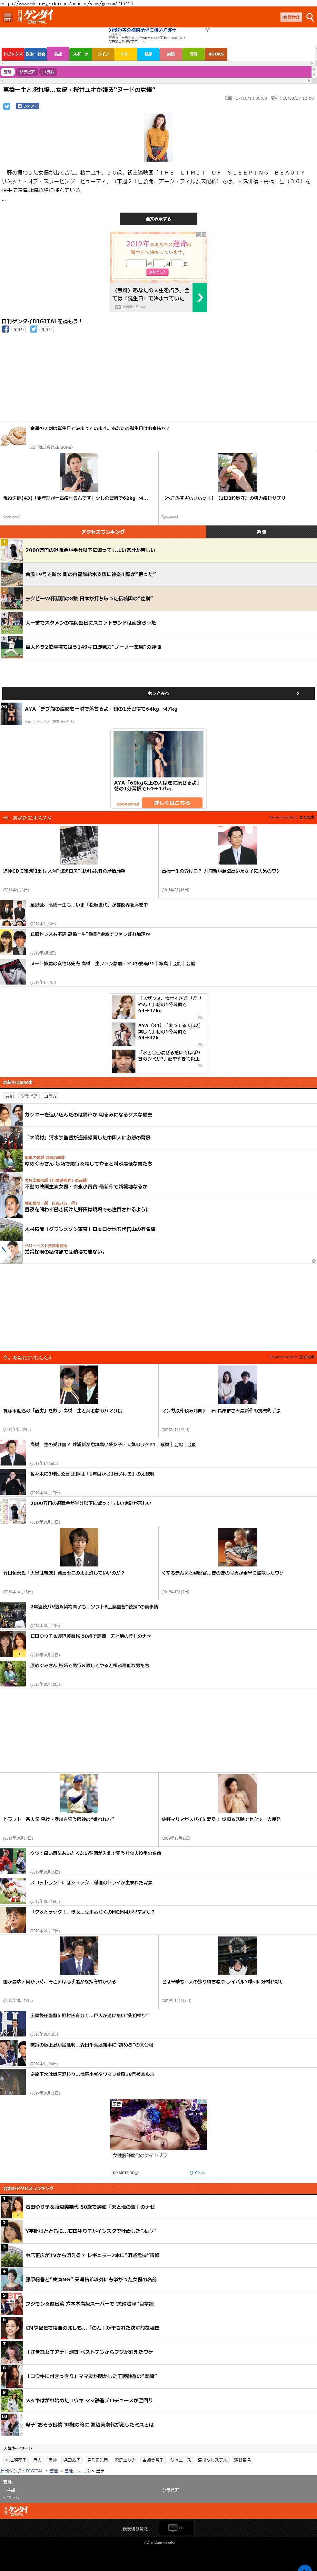The height and width of the screenshot is (2571, 317).
Task: Click the ad info icon above the navigation
Action: coord(207,30)
